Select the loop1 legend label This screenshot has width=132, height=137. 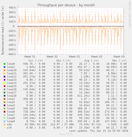coord(11,67)
